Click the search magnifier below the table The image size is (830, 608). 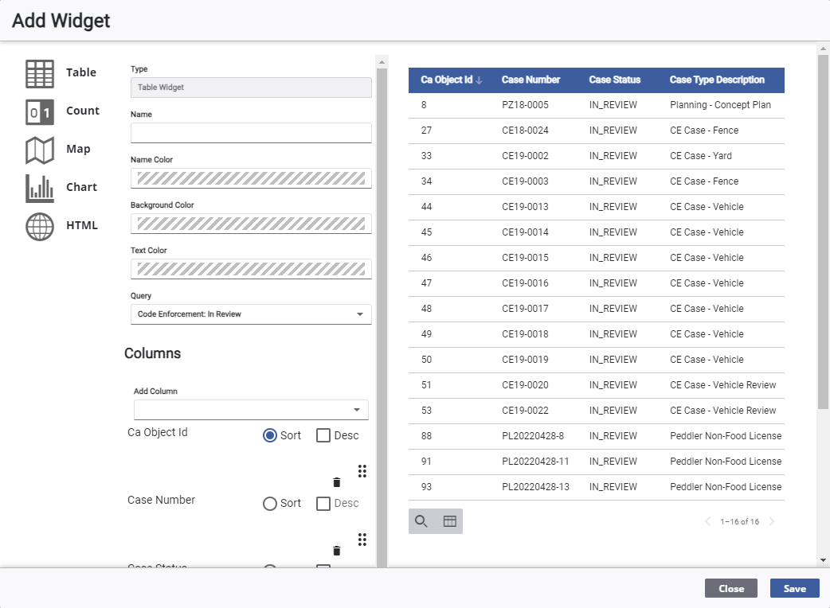pos(421,521)
